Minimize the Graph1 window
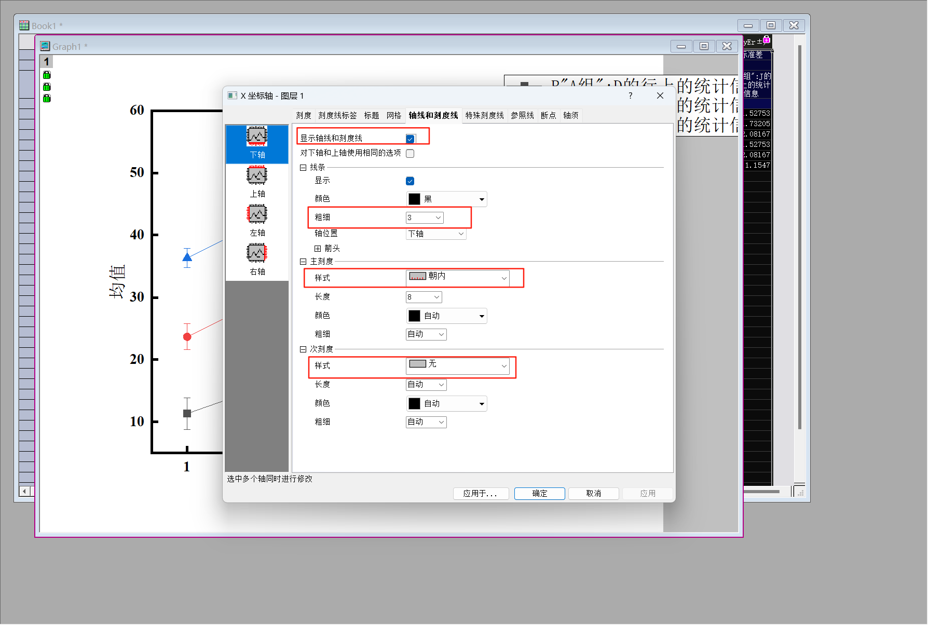928x625 pixels. pyautogui.click(x=681, y=46)
